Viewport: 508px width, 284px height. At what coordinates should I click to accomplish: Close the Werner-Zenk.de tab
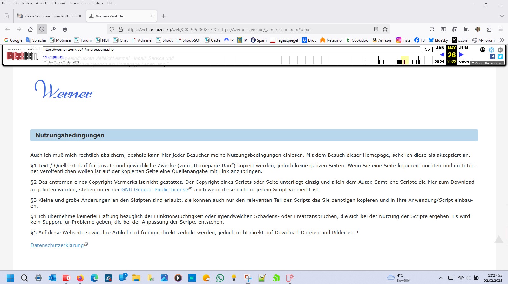[152, 16]
